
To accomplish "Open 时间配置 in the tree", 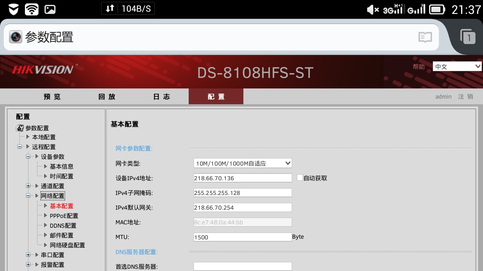I will (62, 176).
